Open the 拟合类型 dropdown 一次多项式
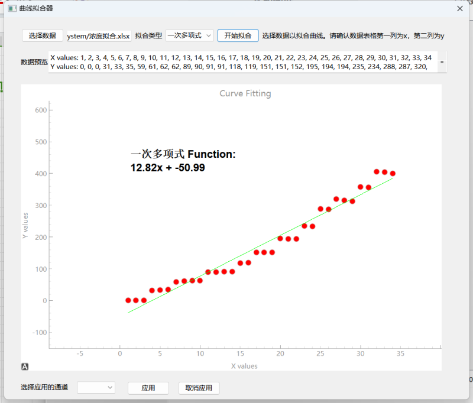 pos(189,35)
